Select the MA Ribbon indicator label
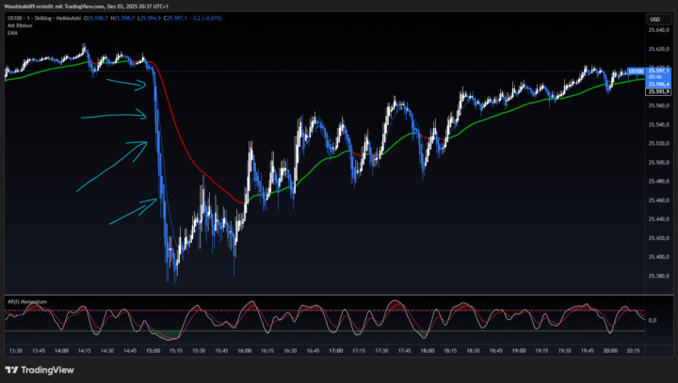This screenshot has width=678, height=383. (18, 25)
